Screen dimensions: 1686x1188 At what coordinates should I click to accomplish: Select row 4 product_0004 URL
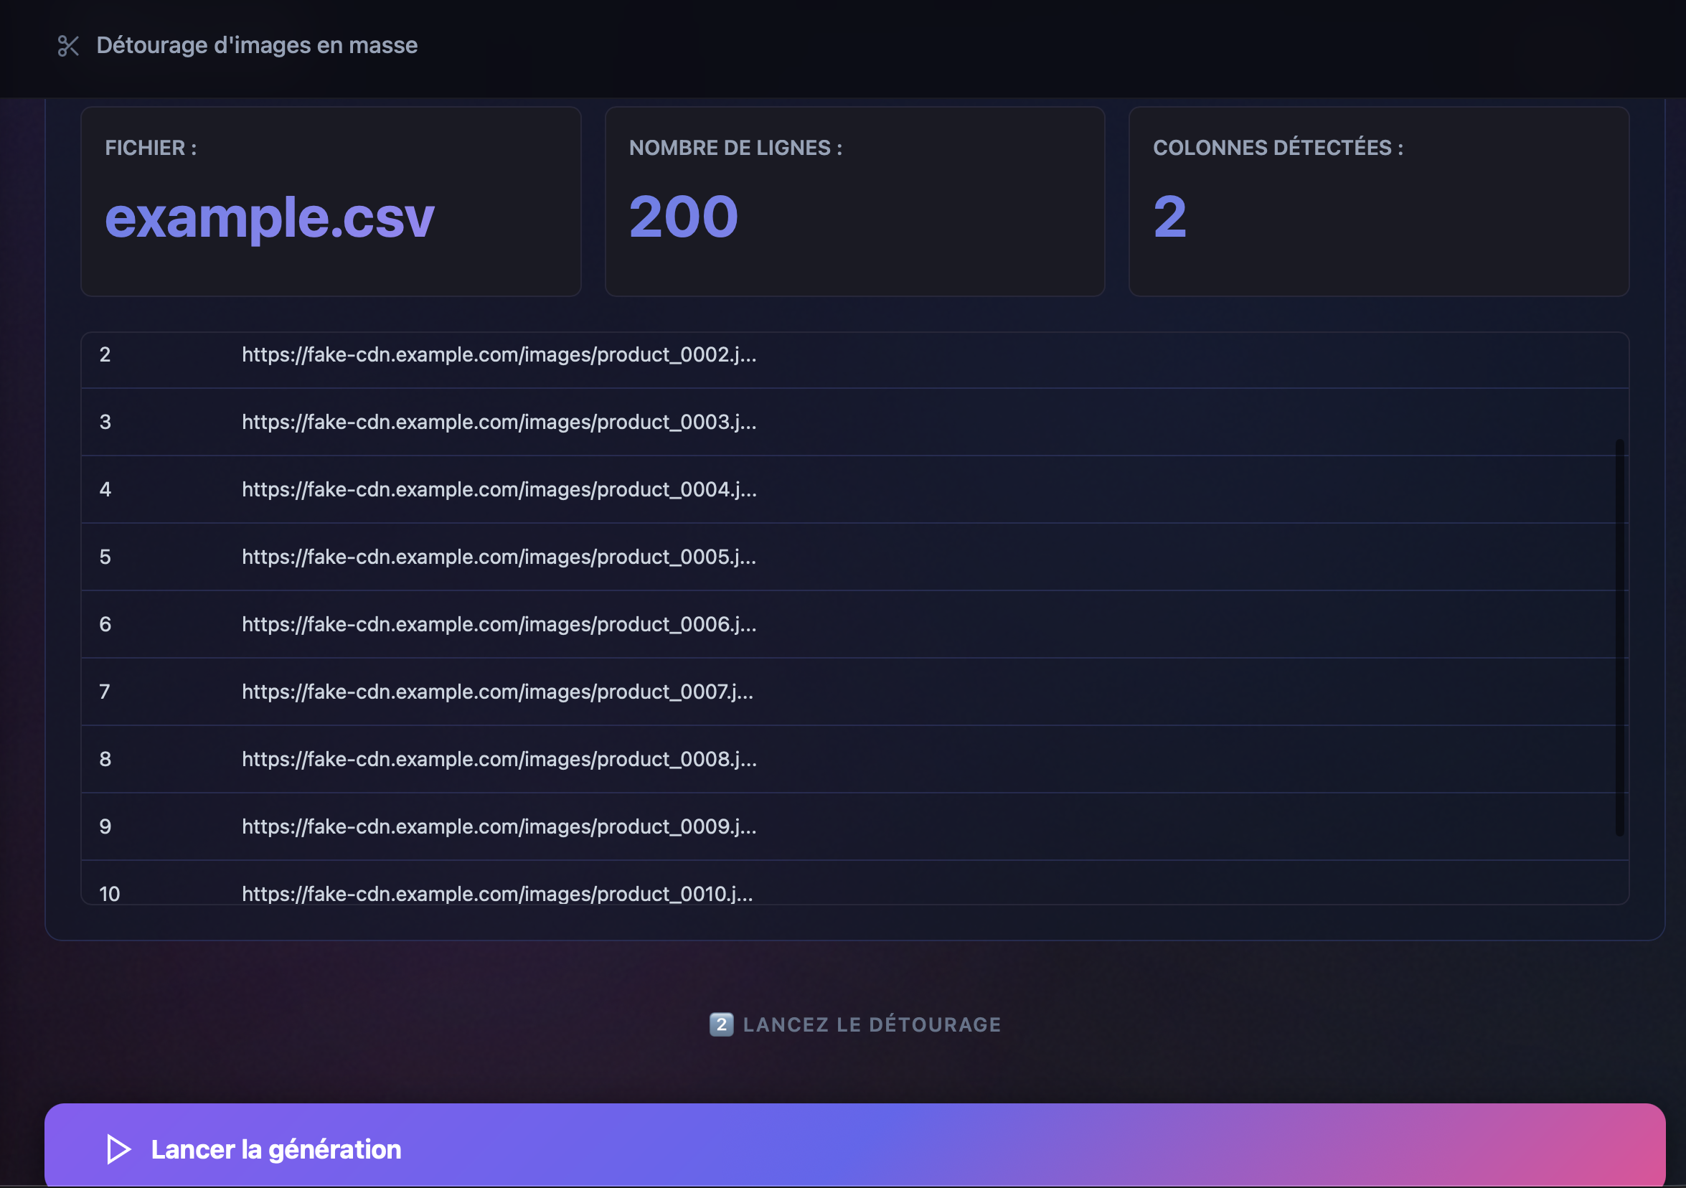pos(499,490)
